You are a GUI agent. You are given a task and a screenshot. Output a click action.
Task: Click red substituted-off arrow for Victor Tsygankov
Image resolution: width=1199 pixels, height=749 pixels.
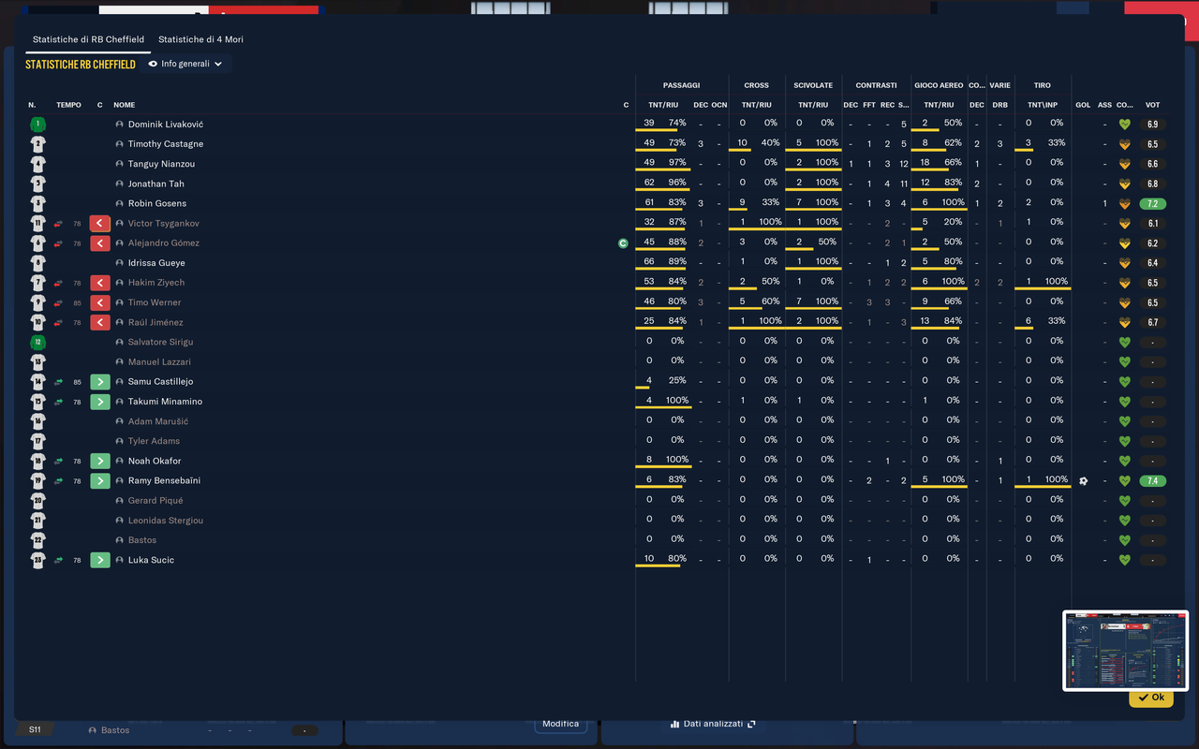click(100, 224)
